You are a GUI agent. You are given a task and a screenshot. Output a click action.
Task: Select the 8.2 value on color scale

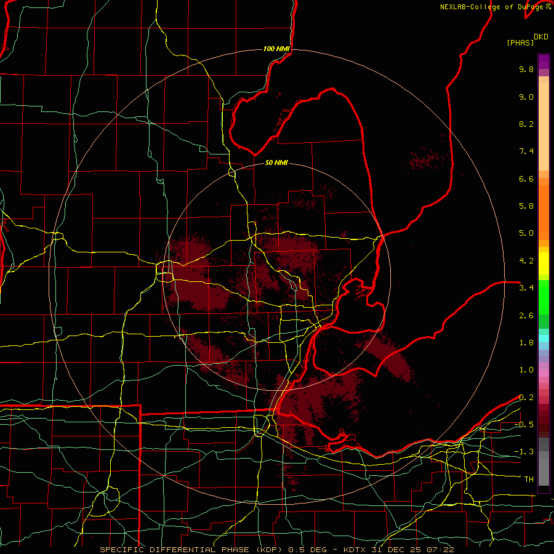click(526, 124)
